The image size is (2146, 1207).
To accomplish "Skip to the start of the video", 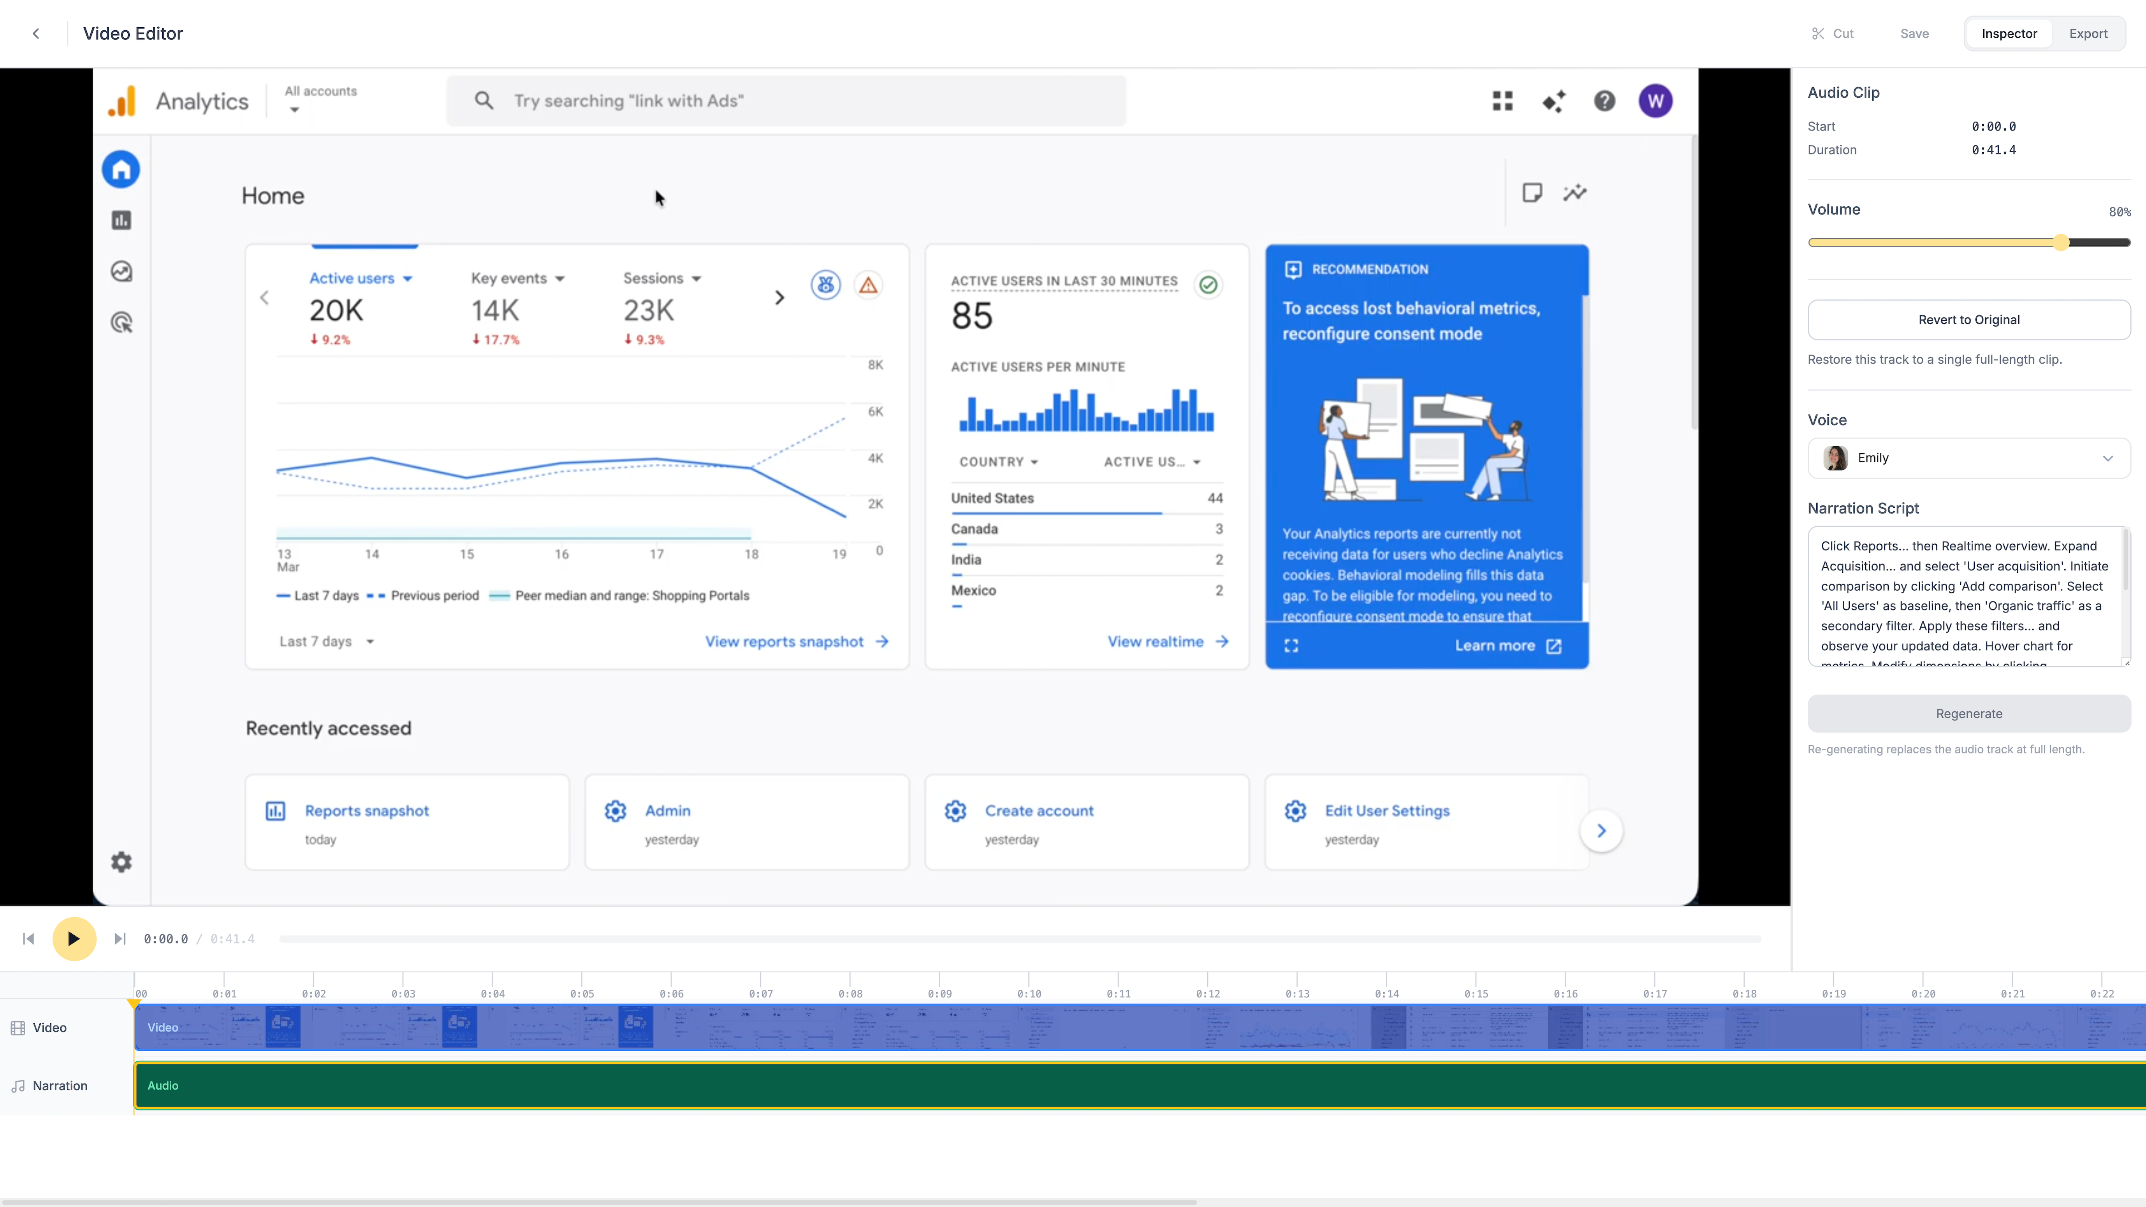I will 28,939.
